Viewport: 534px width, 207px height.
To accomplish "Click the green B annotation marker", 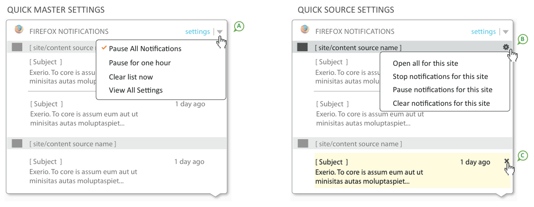I will coord(523,39).
